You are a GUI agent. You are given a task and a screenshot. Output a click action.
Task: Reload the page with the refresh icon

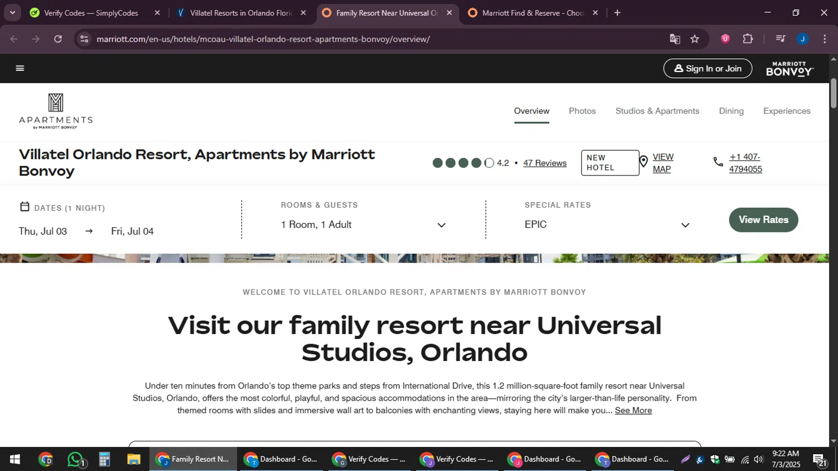[x=58, y=39]
